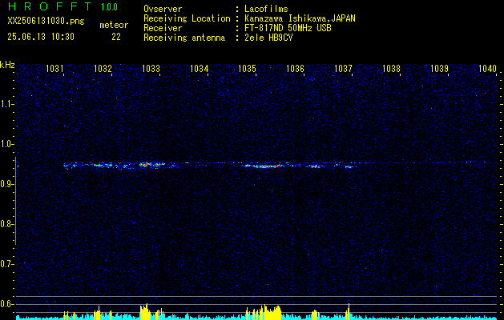The image size is (504, 320).
Task: Click the red echo peak near 1033
Action: coord(145,164)
